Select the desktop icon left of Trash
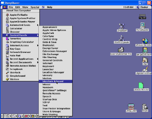This screenshot has width=152, height=119. pyautogui.click(x=131, y=108)
